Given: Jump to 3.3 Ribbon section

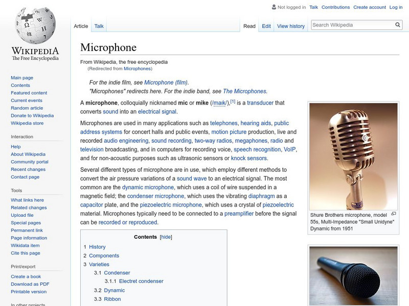Looking at the screenshot, I should point(112,299).
